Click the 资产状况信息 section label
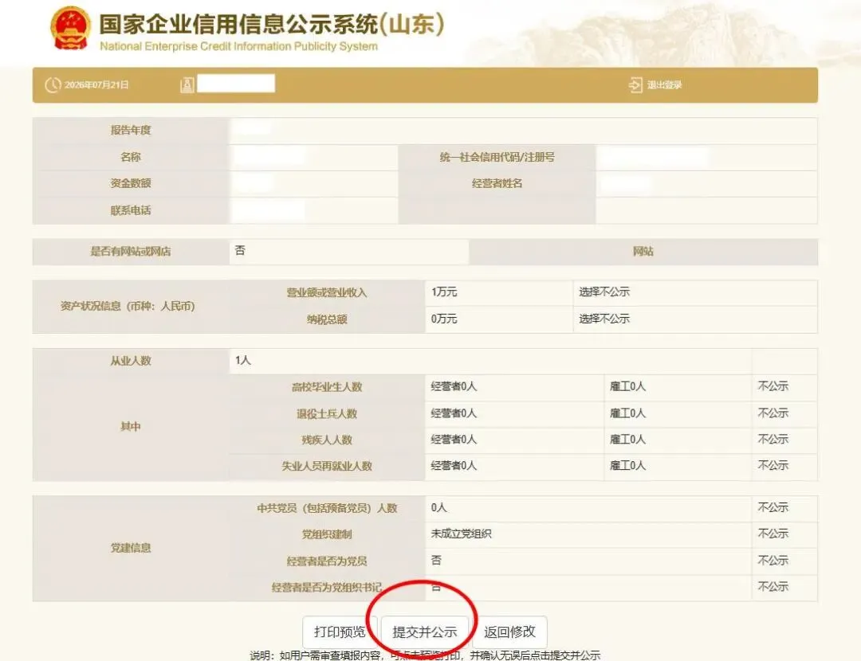861x661 pixels. tap(128, 306)
